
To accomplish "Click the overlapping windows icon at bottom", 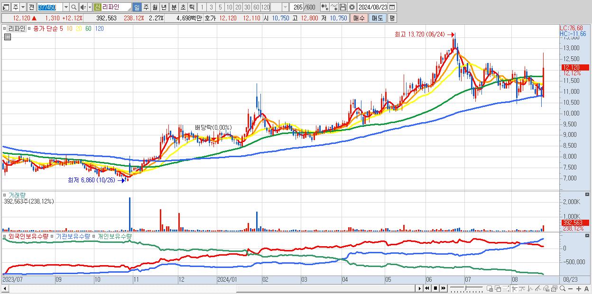I will [498, 289].
